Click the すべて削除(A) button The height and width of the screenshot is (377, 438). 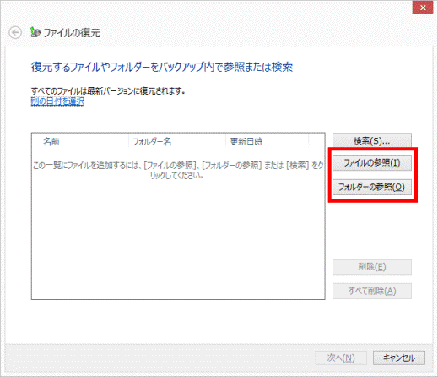(x=372, y=291)
